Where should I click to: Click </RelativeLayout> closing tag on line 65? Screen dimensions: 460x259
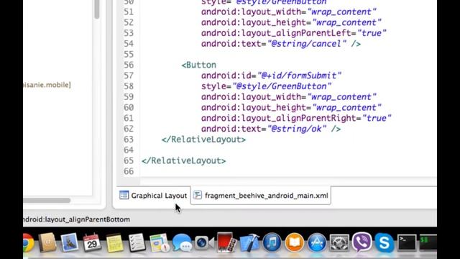[184, 160]
